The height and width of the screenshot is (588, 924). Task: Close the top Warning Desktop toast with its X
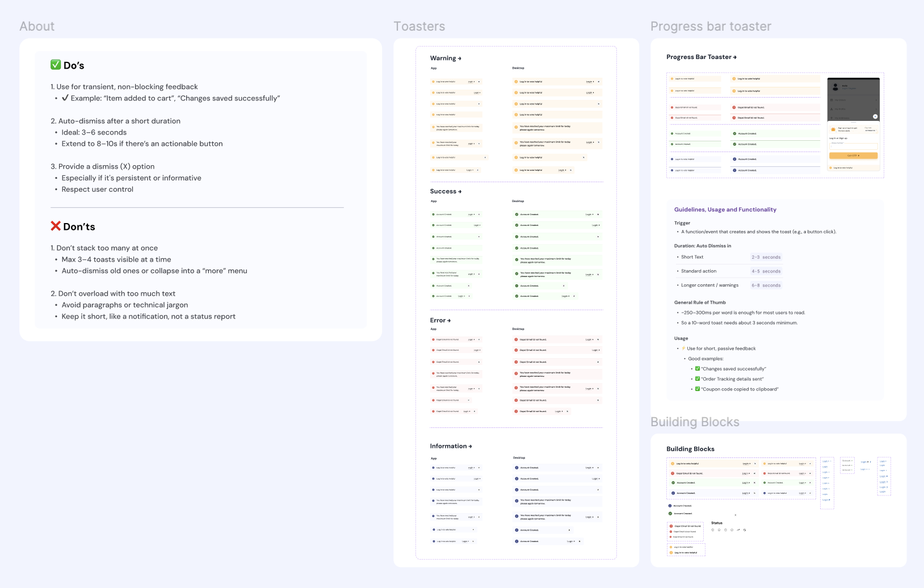(x=598, y=82)
